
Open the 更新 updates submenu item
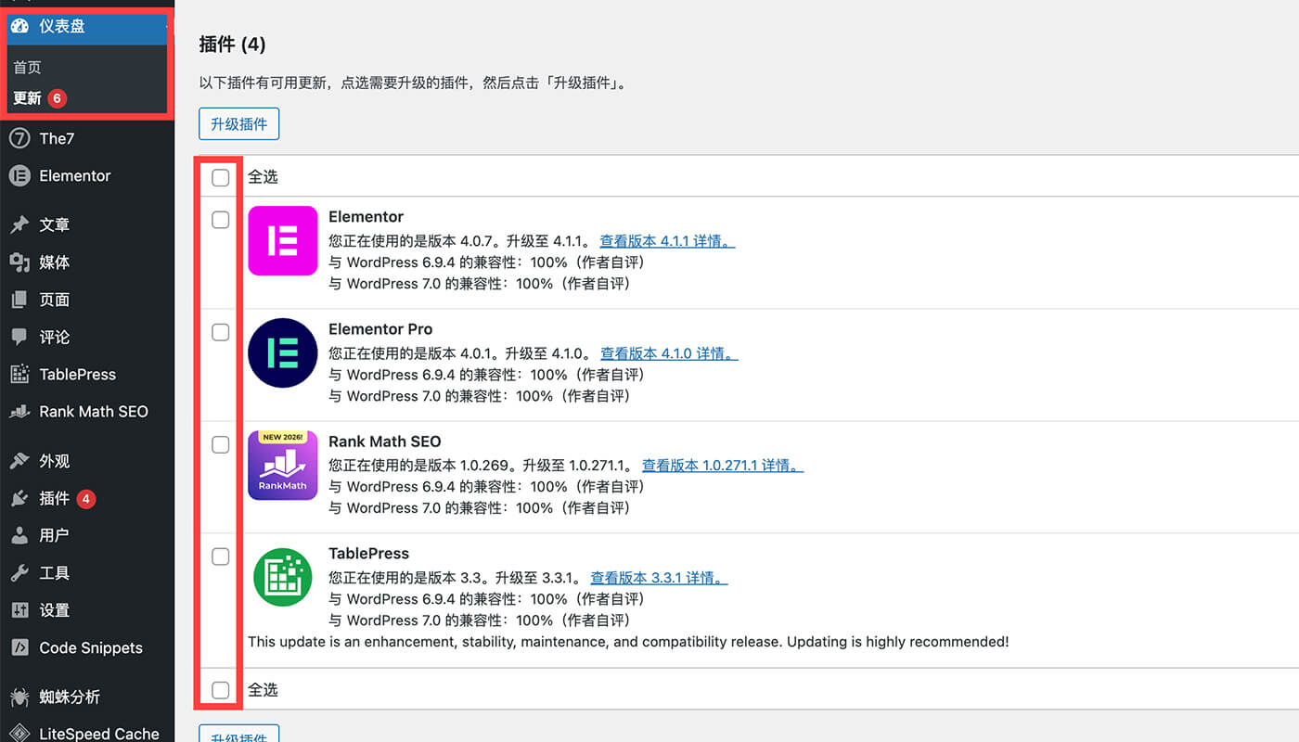tap(27, 97)
